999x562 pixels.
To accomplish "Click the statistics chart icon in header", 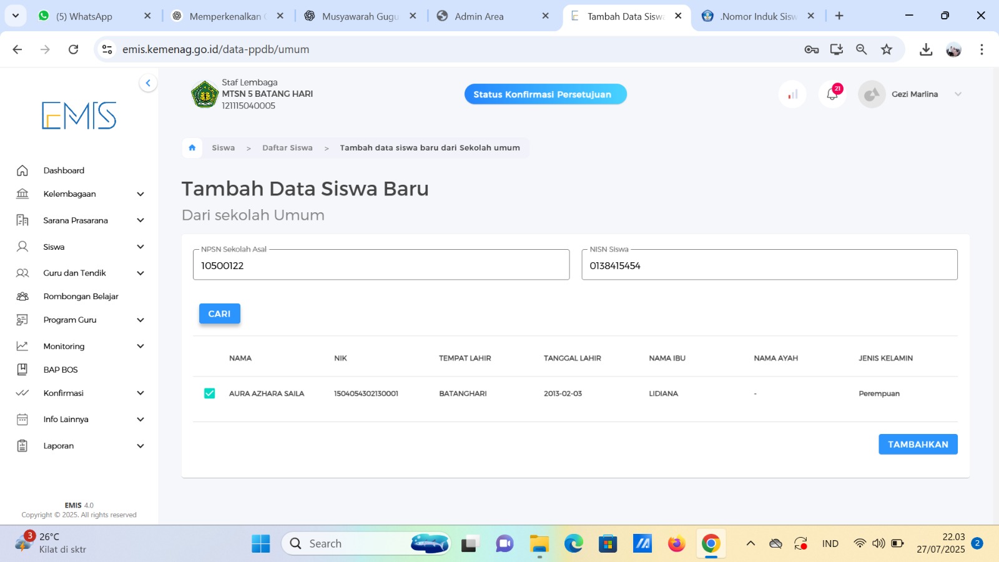I will coord(792,94).
